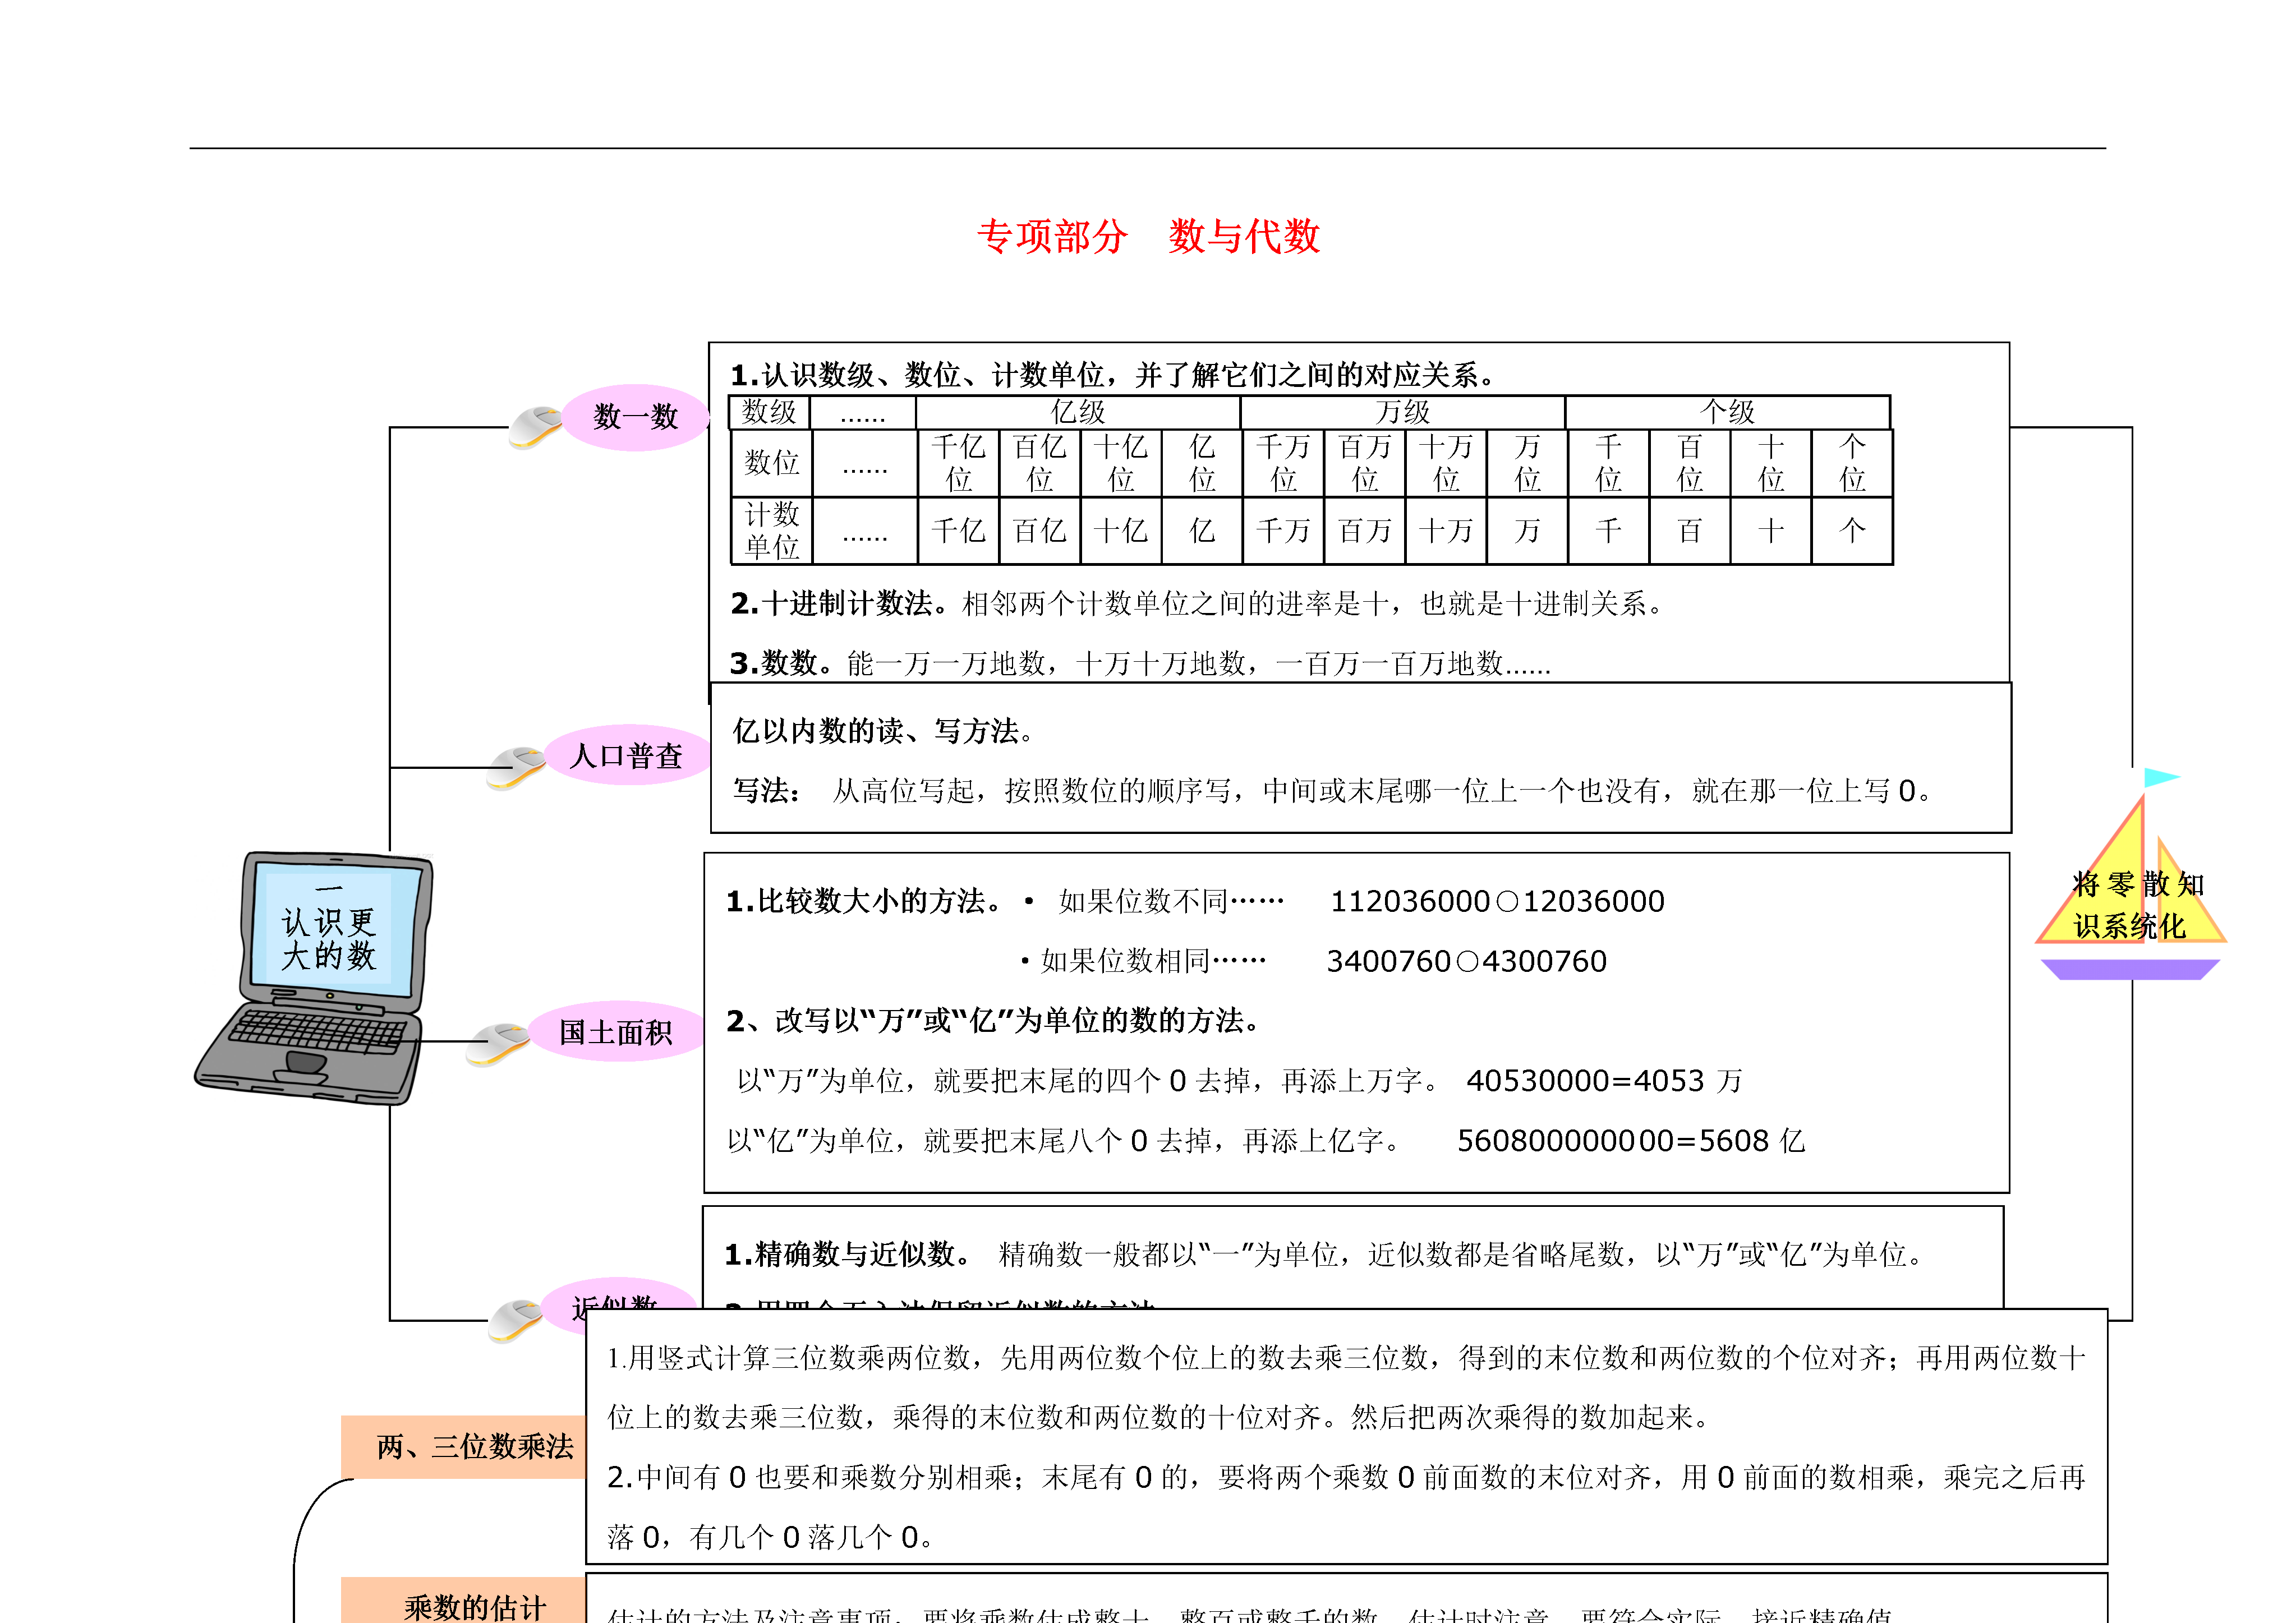The width and height of the screenshot is (2296, 1623).
Task: Click the heading 1.精确数与近似数
Action: pos(850,1254)
